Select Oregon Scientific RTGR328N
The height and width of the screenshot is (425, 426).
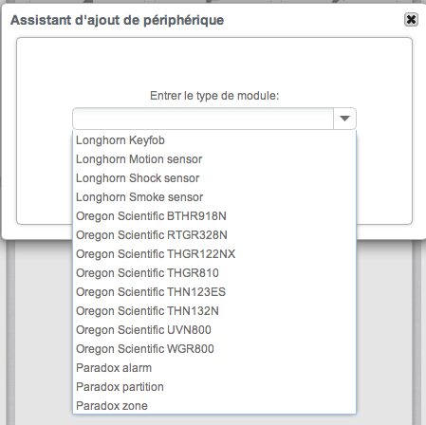coord(214,235)
